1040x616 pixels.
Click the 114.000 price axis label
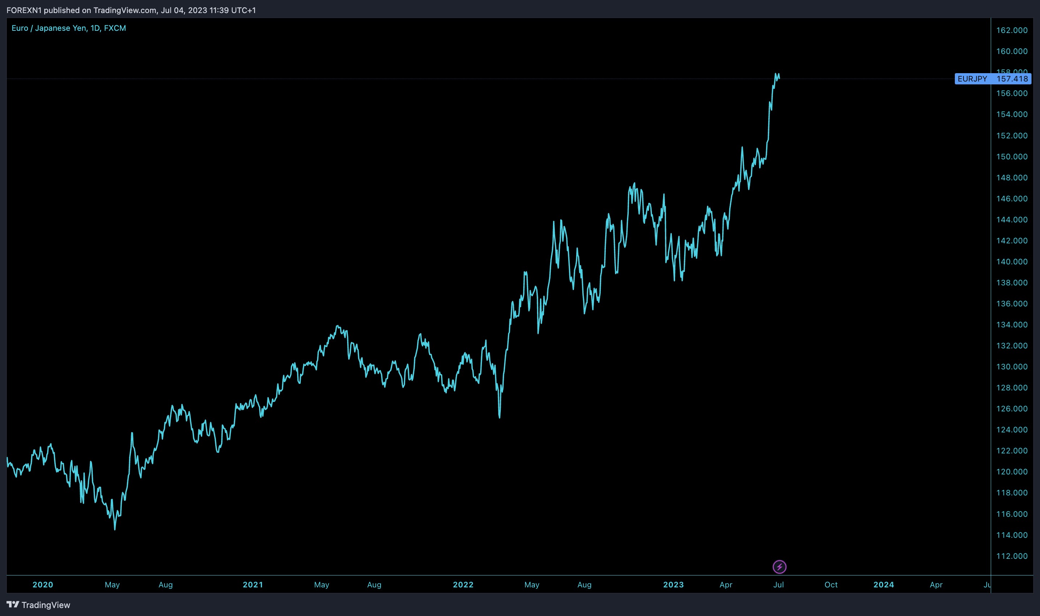point(1012,535)
